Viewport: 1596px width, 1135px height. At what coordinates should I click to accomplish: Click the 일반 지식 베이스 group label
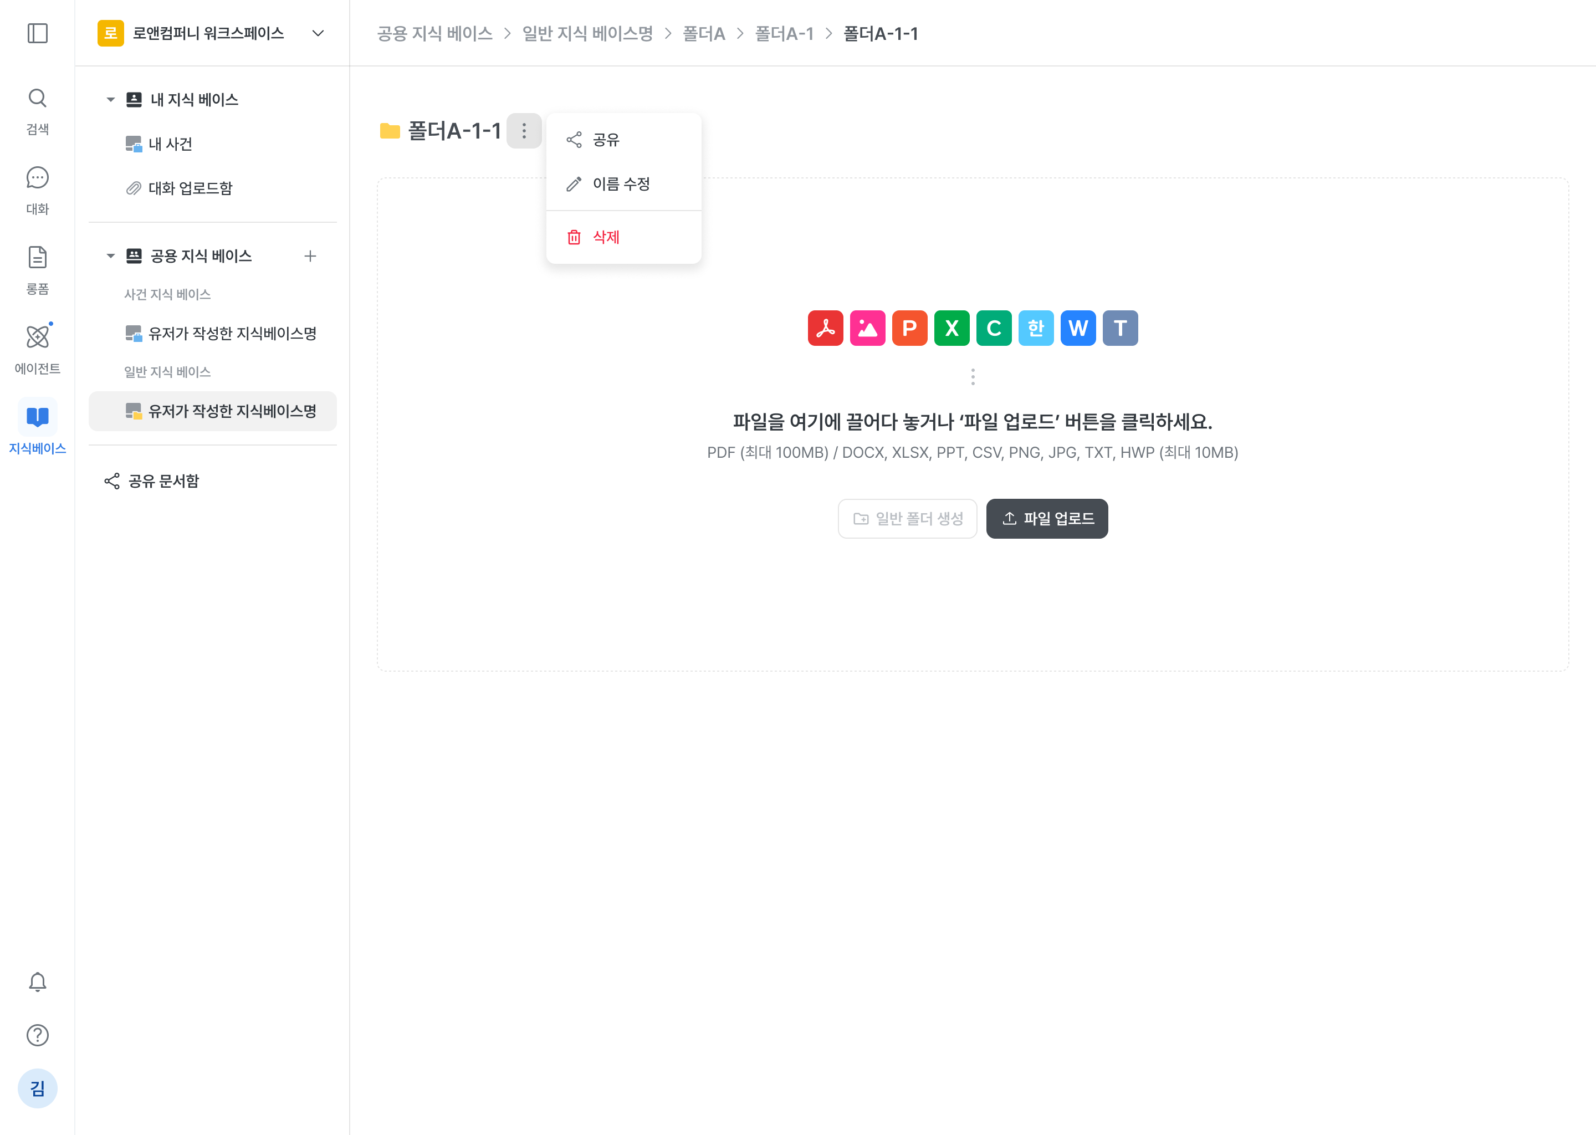point(168,372)
